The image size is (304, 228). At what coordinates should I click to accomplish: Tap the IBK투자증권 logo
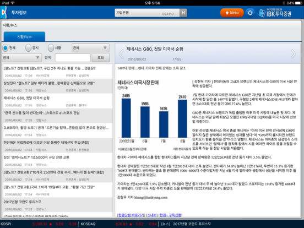[x=275, y=13]
